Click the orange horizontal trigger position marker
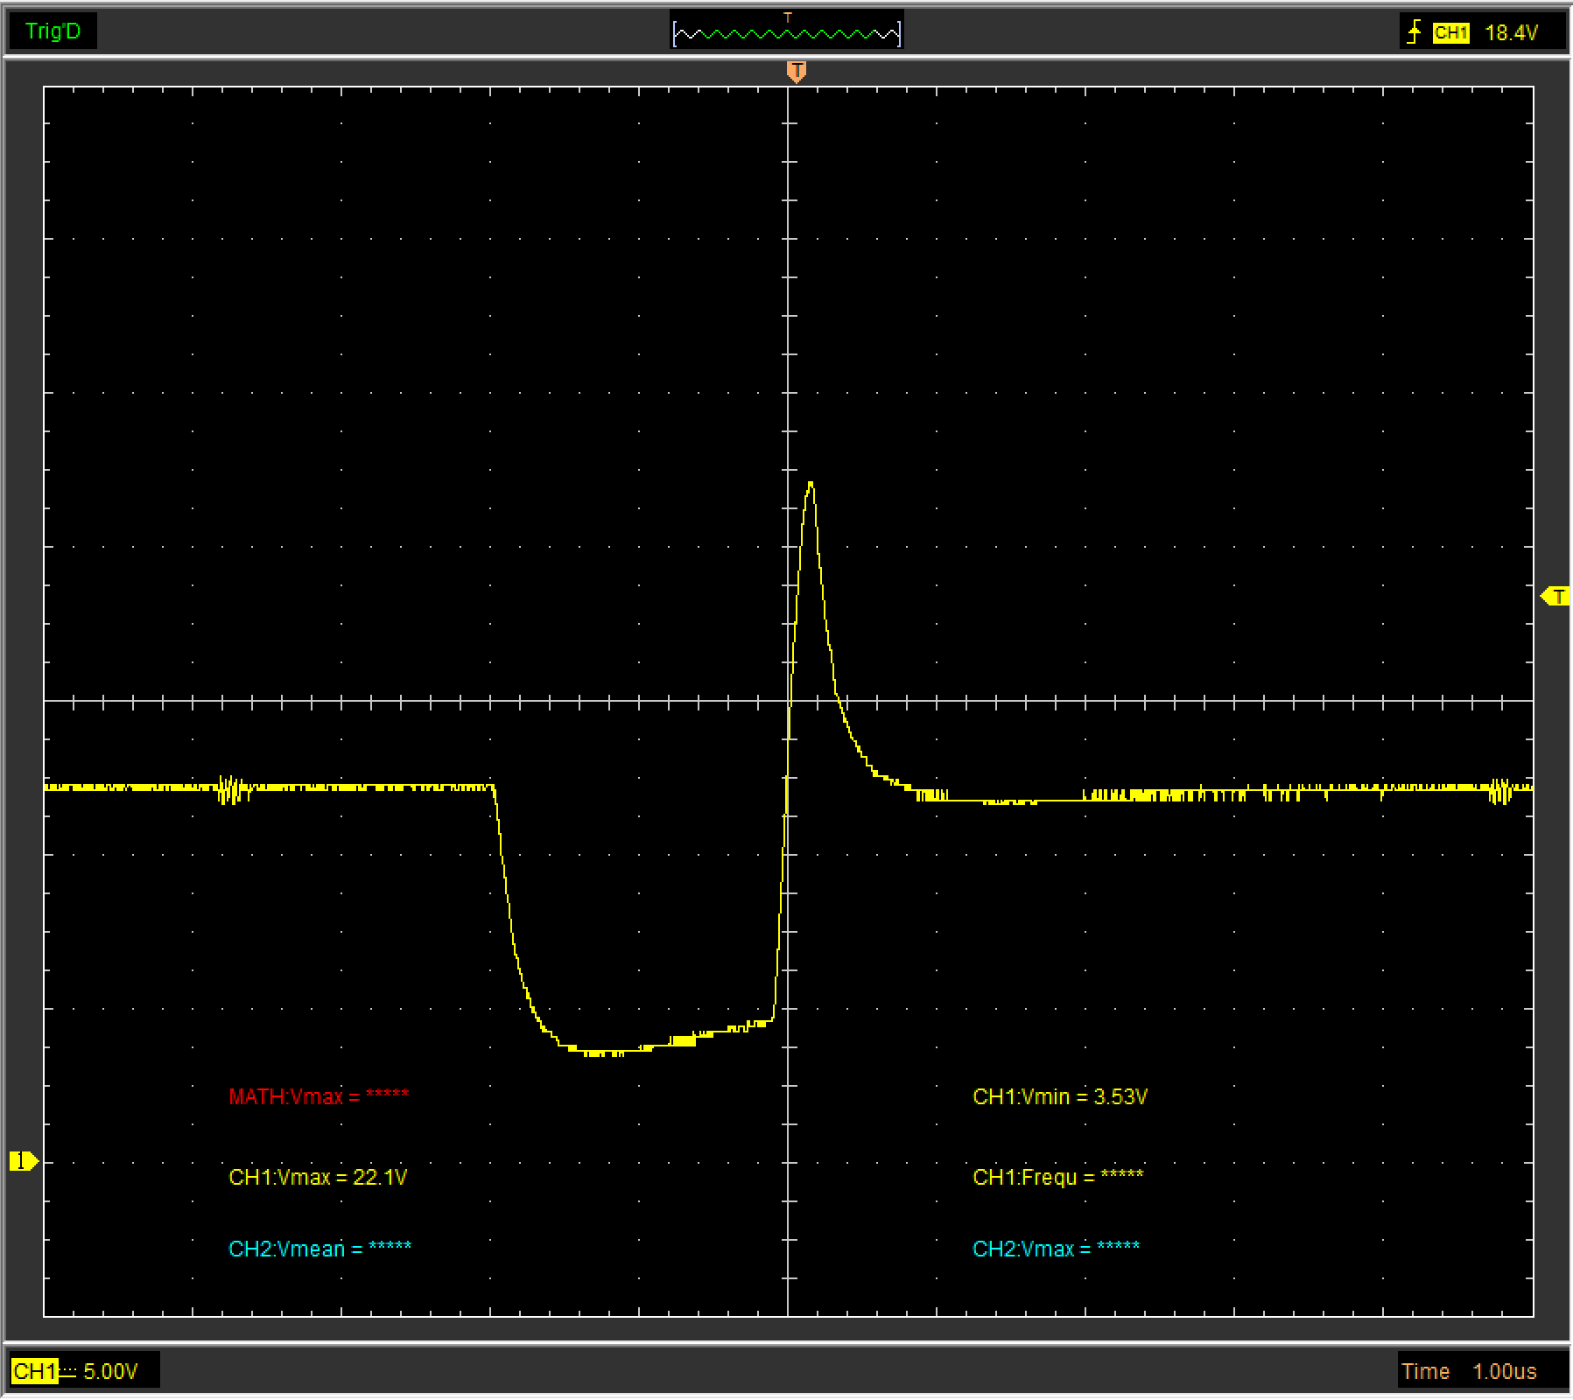This screenshot has width=1573, height=1400. pyautogui.click(x=796, y=72)
